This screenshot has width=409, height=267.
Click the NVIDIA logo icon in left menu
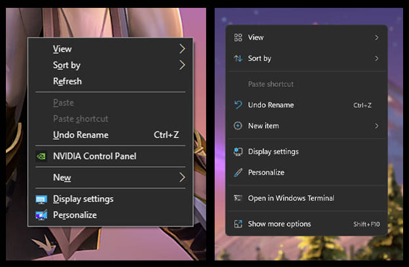pos(41,156)
